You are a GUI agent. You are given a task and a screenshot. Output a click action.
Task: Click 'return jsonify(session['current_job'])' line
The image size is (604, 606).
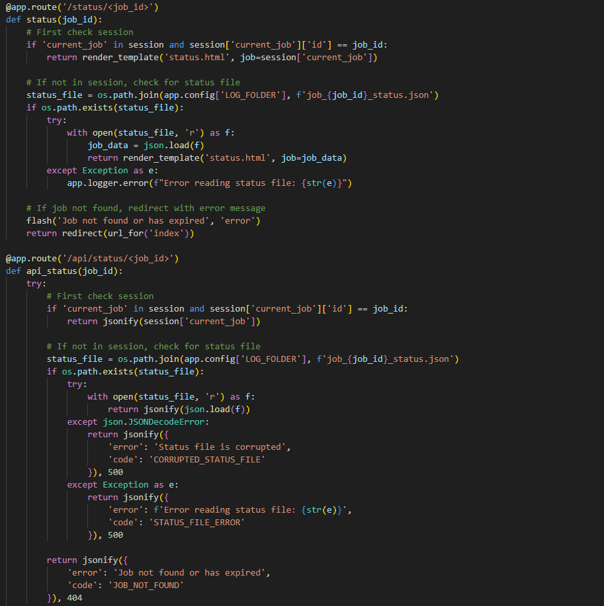click(163, 321)
